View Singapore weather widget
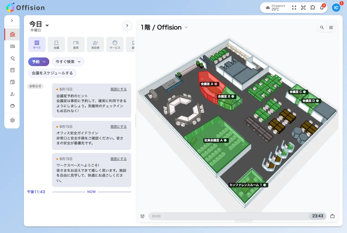This screenshot has height=233, width=347. point(275,8)
